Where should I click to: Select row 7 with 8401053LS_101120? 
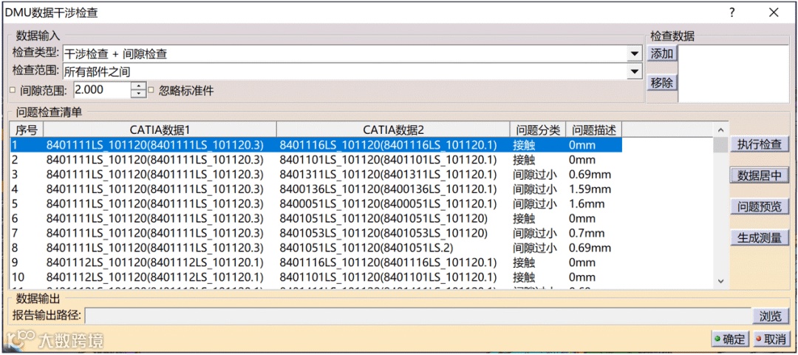(x=316, y=234)
